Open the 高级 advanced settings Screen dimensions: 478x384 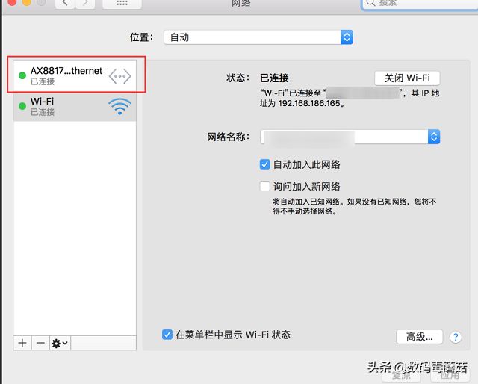point(419,337)
